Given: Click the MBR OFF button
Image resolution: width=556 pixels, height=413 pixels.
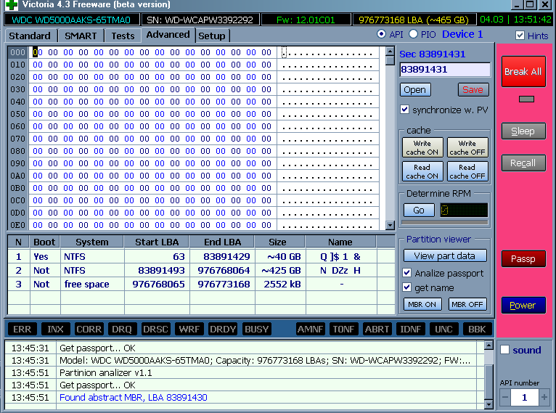Looking at the screenshot, I should pos(467,304).
